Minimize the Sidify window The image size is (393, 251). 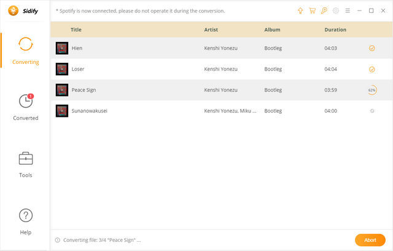coord(359,10)
